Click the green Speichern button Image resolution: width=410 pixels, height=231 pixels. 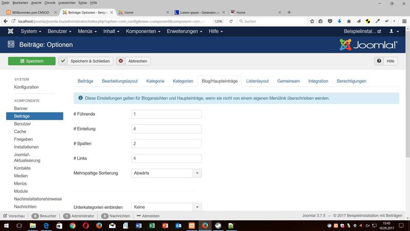coord(32,61)
